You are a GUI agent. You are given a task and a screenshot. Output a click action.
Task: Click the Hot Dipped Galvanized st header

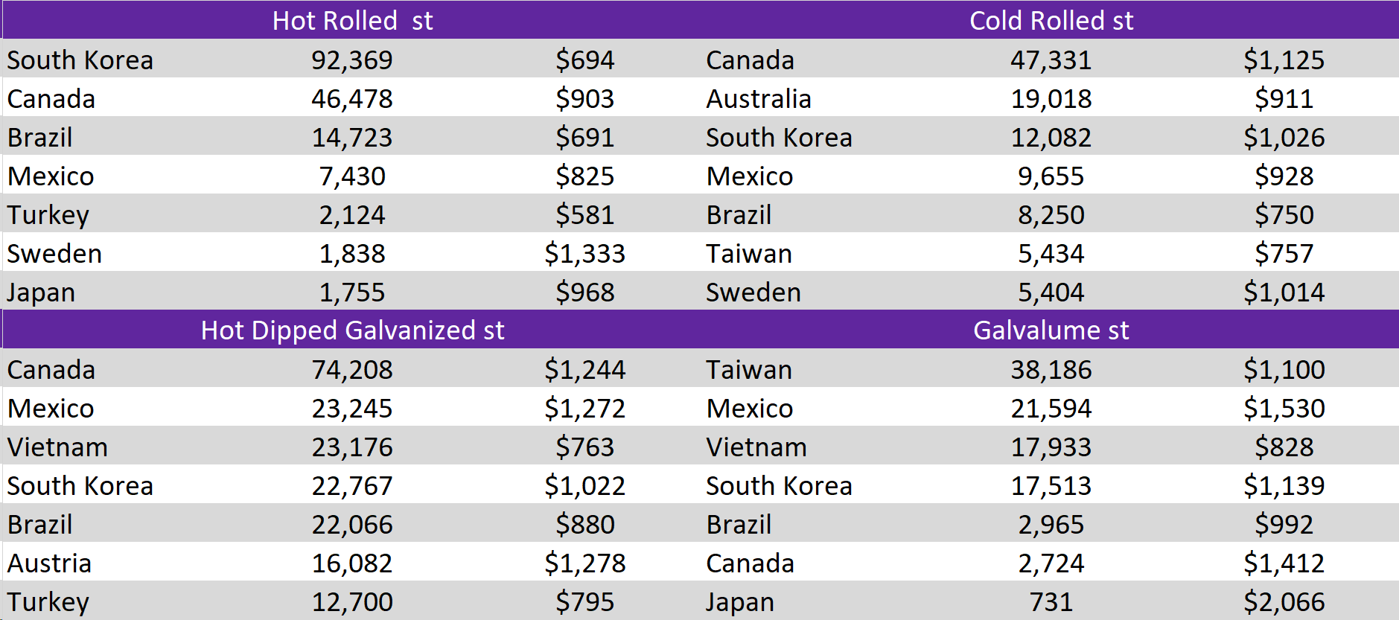[x=352, y=330]
